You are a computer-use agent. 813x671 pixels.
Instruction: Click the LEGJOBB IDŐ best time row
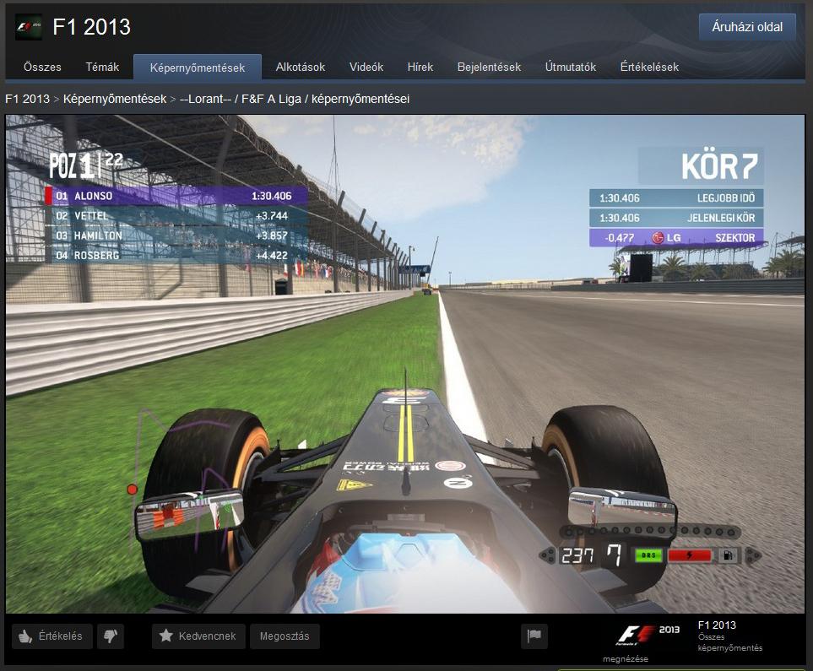pos(676,198)
